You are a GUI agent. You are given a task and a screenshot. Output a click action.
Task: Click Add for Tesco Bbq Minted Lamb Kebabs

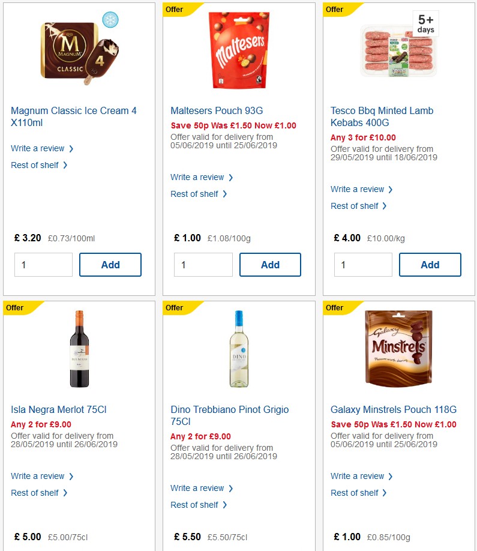430,265
